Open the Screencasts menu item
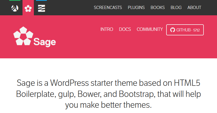 coord(108,7)
